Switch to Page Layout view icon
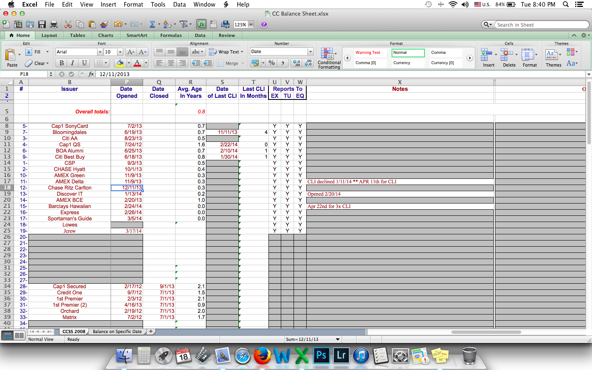 point(19,335)
